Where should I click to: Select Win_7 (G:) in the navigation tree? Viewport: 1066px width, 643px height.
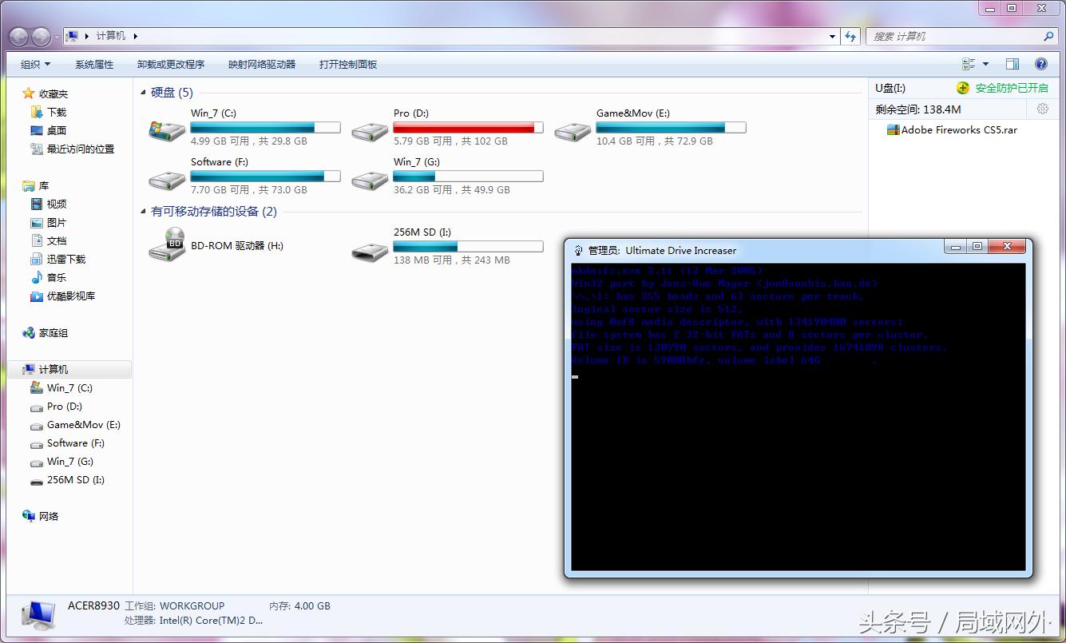click(x=70, y=461)
